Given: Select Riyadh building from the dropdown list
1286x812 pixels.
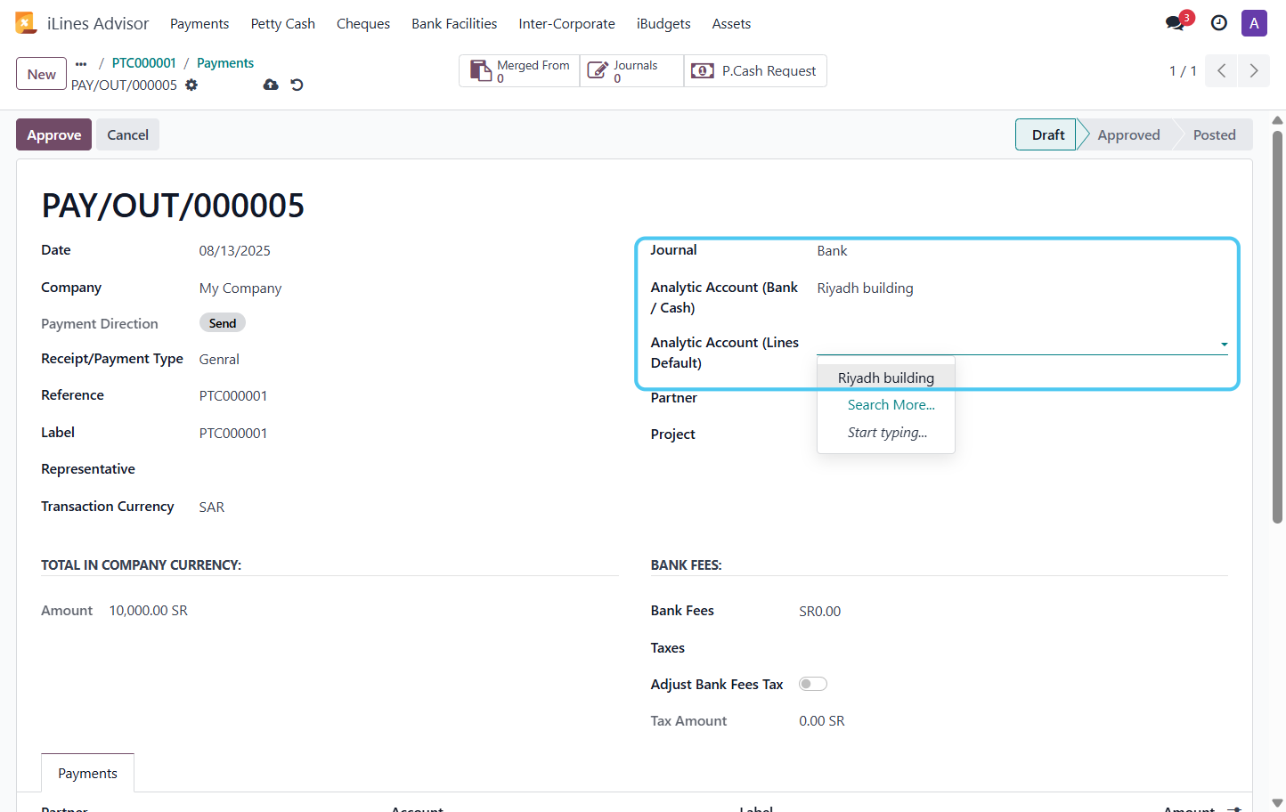Looking at the screenshot, I should [x=886, y=378].
